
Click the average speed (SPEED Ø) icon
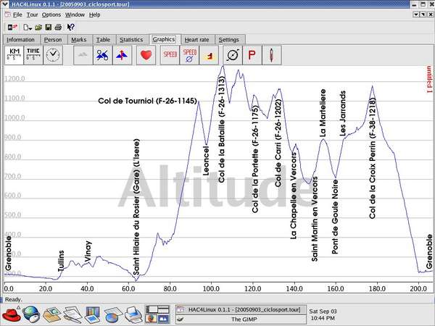tap(190, 55)
